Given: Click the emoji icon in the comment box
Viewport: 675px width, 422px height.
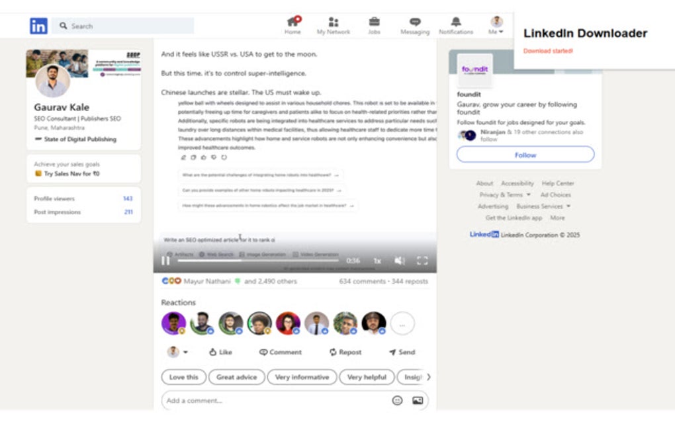Looking at the screenshot, I should coord(396,400).
